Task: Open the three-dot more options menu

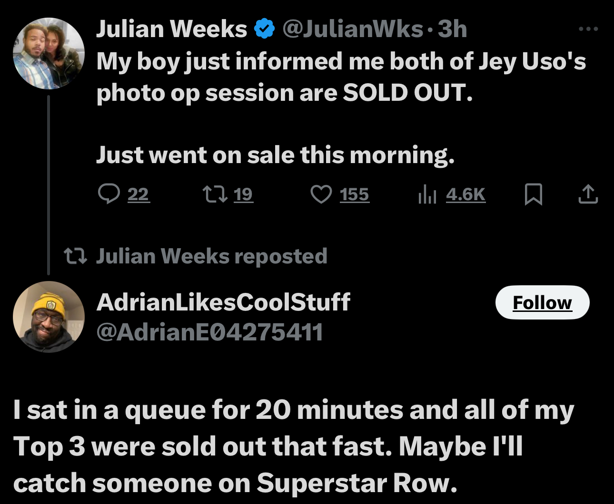Action: 588,29
